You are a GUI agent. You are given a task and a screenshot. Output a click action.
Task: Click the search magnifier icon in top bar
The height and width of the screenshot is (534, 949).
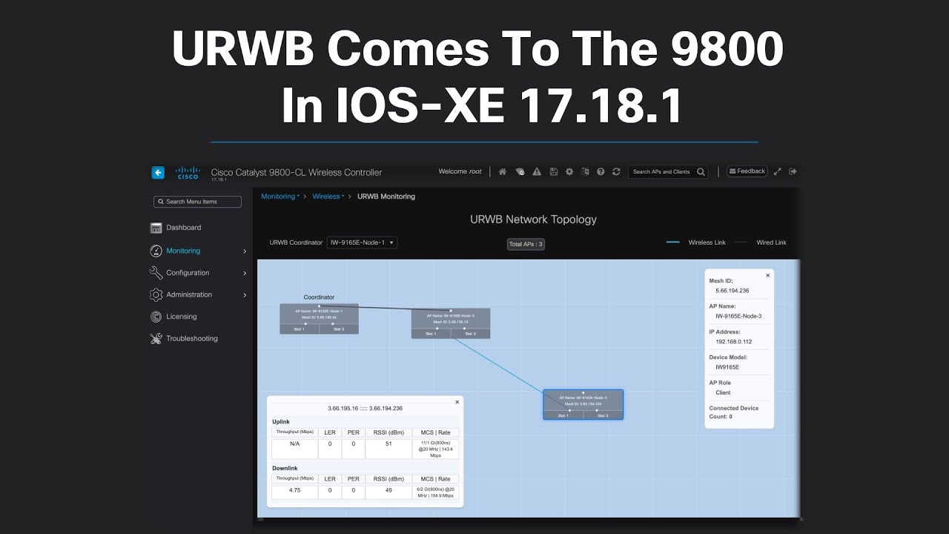click(x=701, y=171)
